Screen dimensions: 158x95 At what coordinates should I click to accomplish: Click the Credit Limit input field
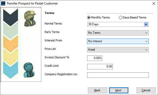(100, 66)
